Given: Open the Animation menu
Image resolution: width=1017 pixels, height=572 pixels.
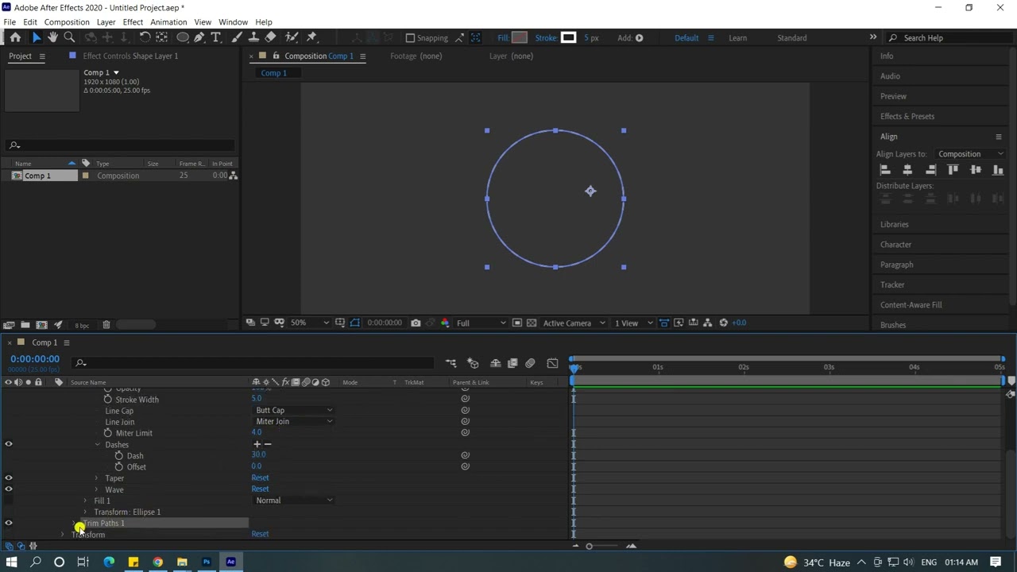Looking at the screenshot, I should [168, 22].
